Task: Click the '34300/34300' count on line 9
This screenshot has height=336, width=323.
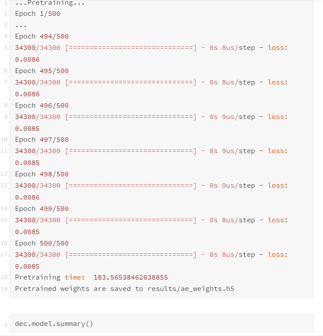Action: [38, 117]
